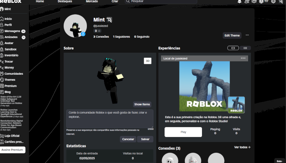Open the chat messages icon in top bar
Viewport: 286px width, 163px height.
click(254, 1)
